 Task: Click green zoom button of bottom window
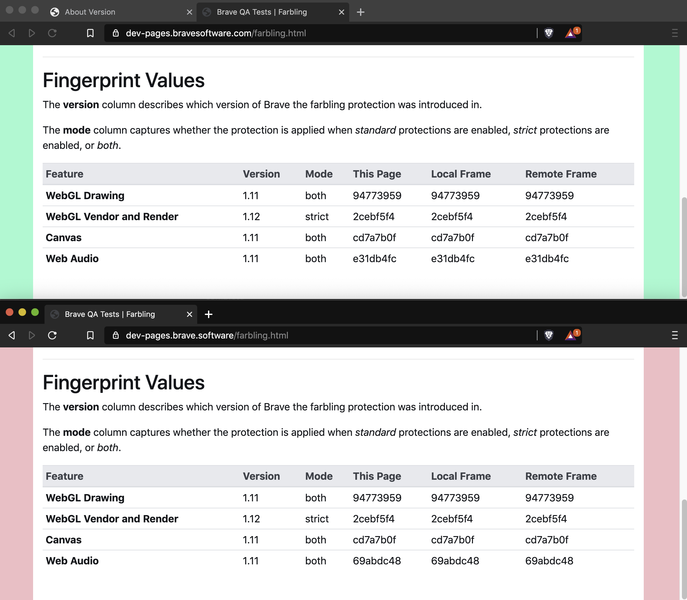click(35, 312)
